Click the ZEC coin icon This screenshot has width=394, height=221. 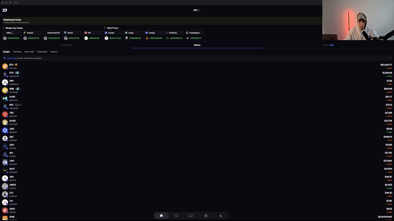point(5,138)
